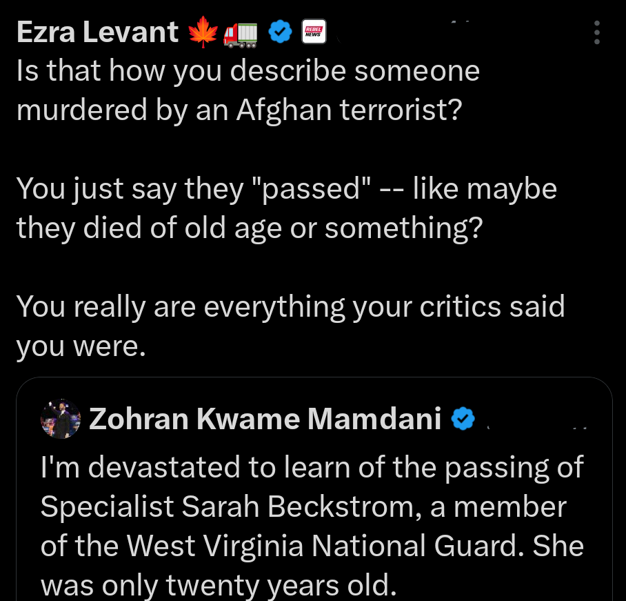The width and height of the screenshot is (626, 601).
Task: Click the West Virginia National Guard text
Action: click(312, 545)
